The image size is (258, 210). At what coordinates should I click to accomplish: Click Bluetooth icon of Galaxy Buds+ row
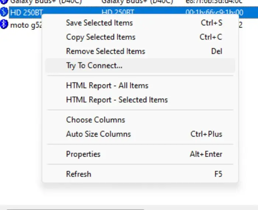pyautogui.click(x=4, y=1)
